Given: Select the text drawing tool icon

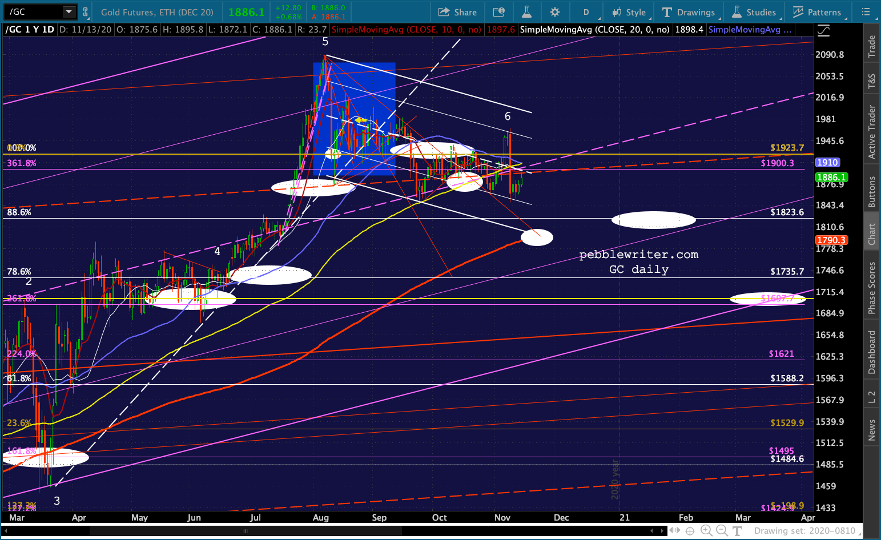Looking at the screenshot, I should coord(737,531).
